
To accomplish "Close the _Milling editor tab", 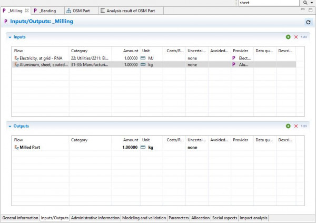I will [x=27, y=11].
